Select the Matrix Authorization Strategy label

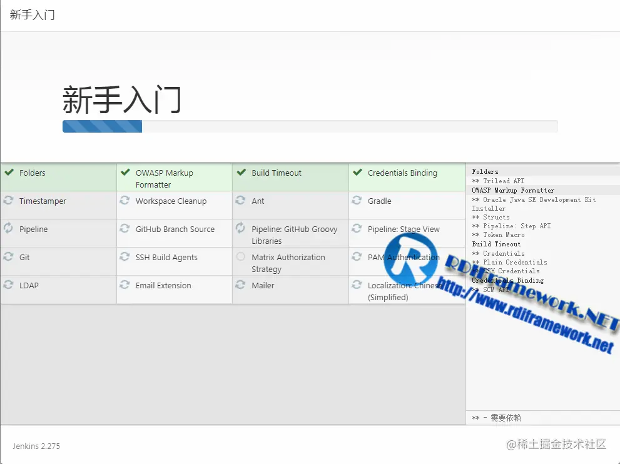[288, 263]
